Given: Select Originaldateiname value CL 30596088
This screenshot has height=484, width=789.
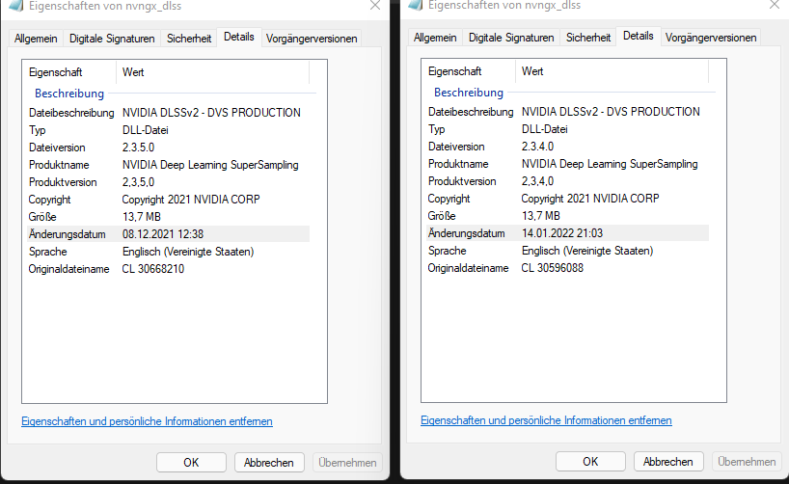Looking at the screenshot, I should [552, 268].
